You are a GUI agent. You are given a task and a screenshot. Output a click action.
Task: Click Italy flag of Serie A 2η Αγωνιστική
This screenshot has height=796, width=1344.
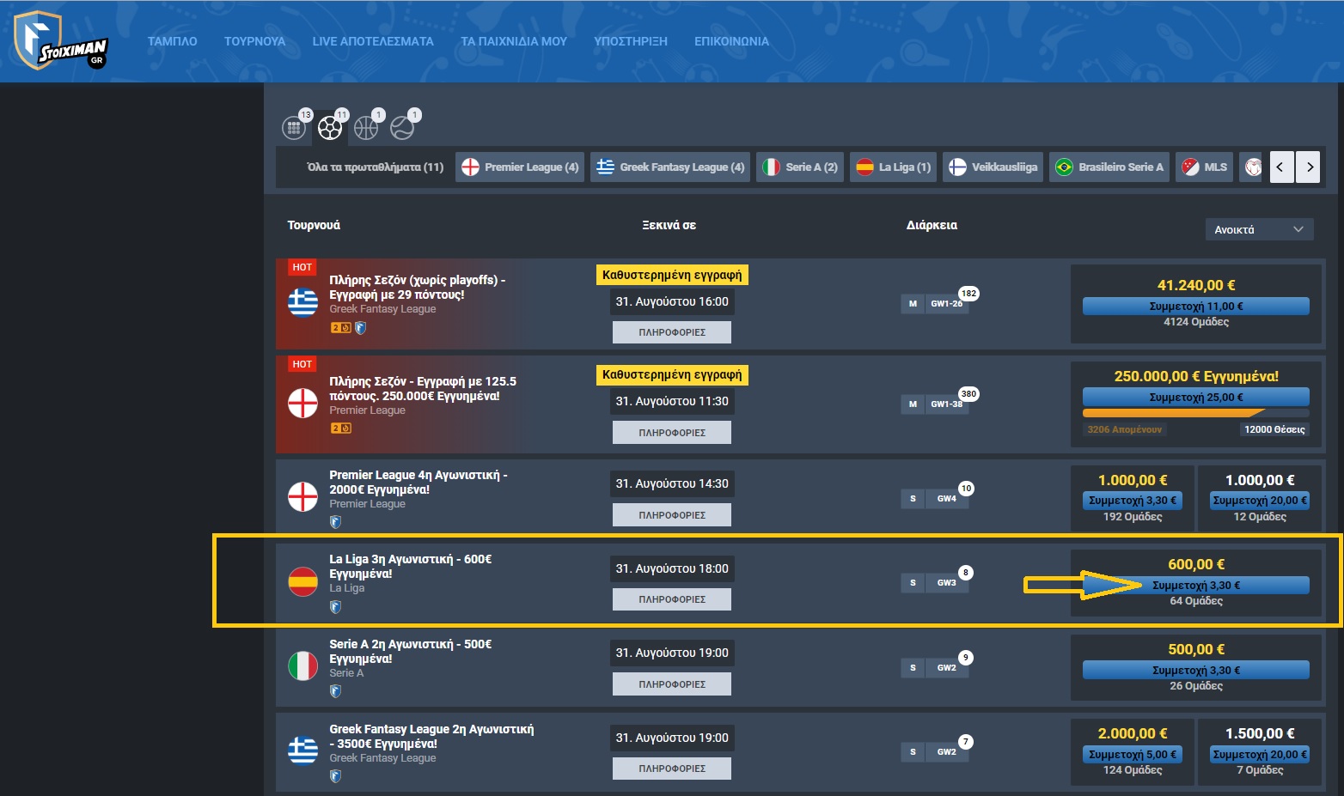(x=302, y=665)
